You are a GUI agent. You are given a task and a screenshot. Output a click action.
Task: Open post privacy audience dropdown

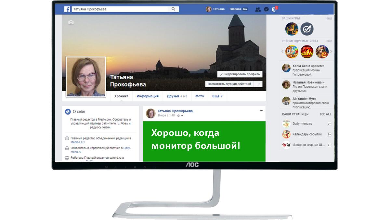point(181,116)
